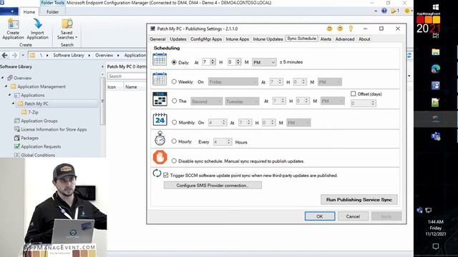Click Configure SMS Provider connection button
This screenshot has width=458, height=257.
click(x=213, y=186)
